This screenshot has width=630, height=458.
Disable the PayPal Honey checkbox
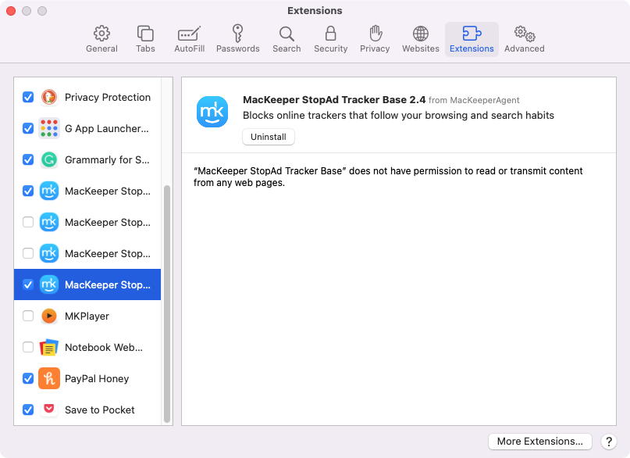[28, 378]
